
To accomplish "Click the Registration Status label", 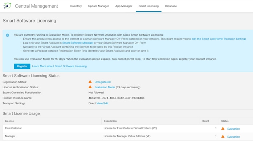I will [15, 82].
